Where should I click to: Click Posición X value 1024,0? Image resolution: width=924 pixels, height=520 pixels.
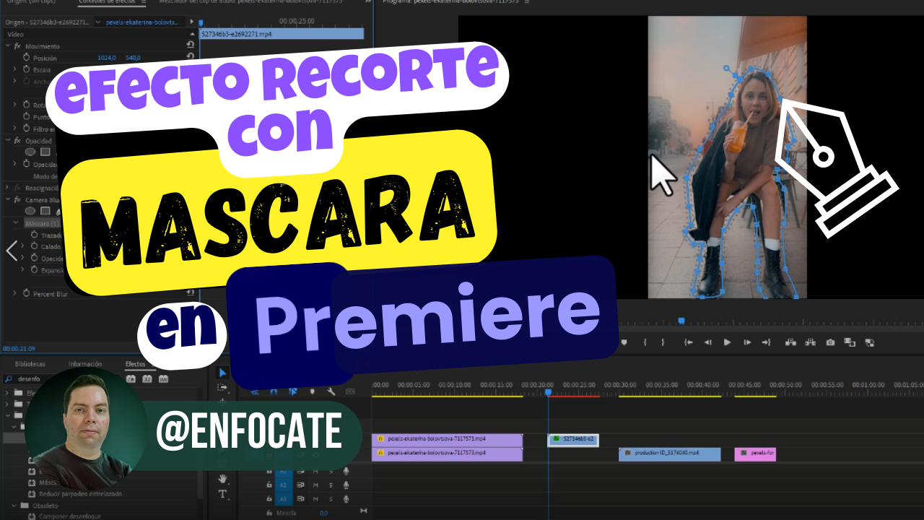[107, 57]
